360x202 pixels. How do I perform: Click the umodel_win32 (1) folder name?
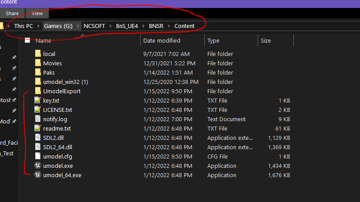tap(66, 82)
